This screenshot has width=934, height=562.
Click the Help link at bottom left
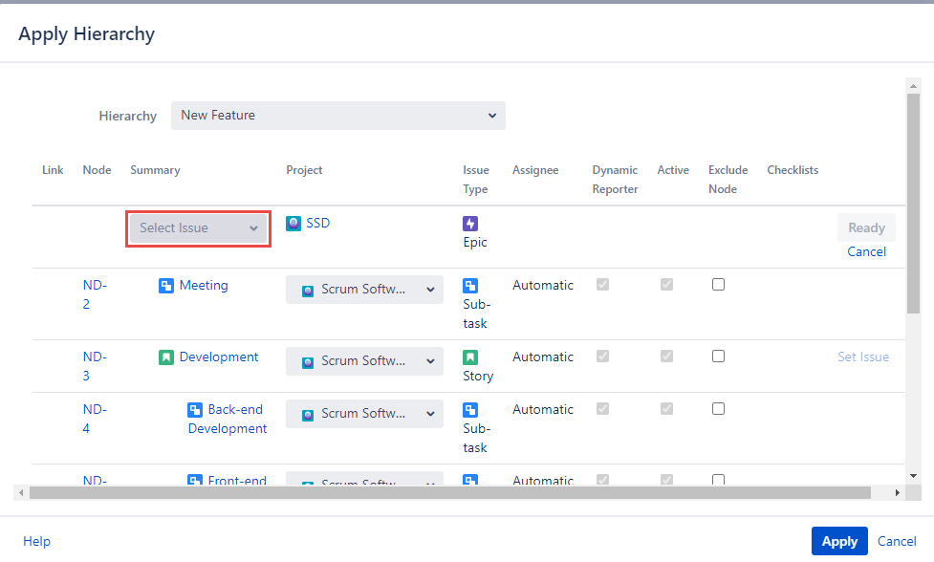click(36, 541)
